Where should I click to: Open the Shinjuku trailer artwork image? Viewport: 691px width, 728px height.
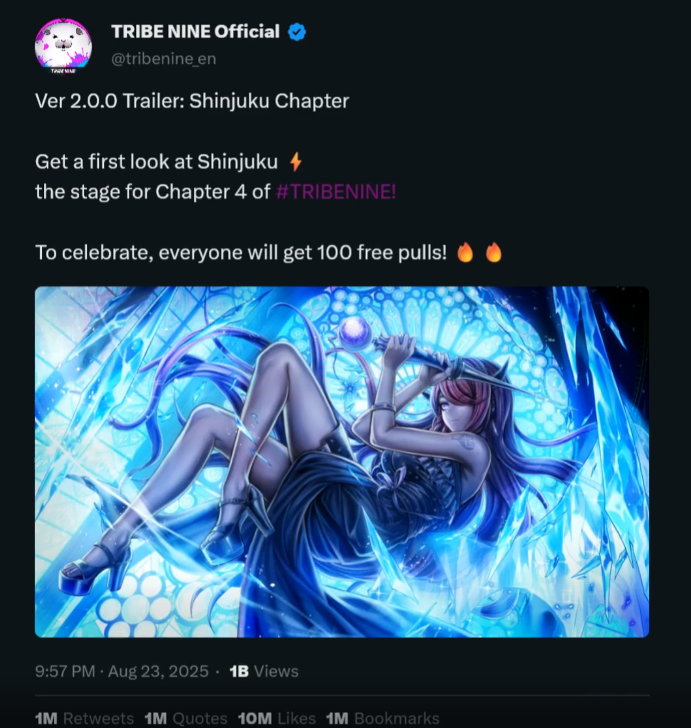click(342, 462)
